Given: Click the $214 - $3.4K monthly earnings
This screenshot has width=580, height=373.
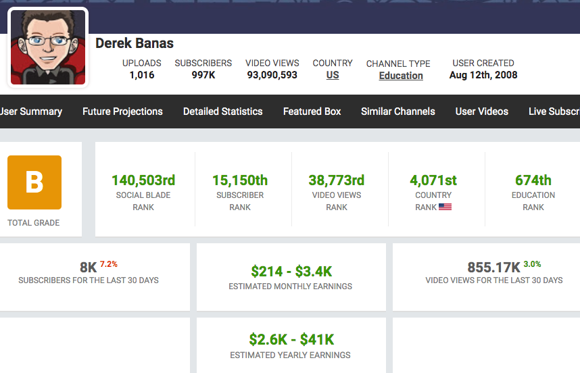Looking at the screenshot, I should coord(291,272).
